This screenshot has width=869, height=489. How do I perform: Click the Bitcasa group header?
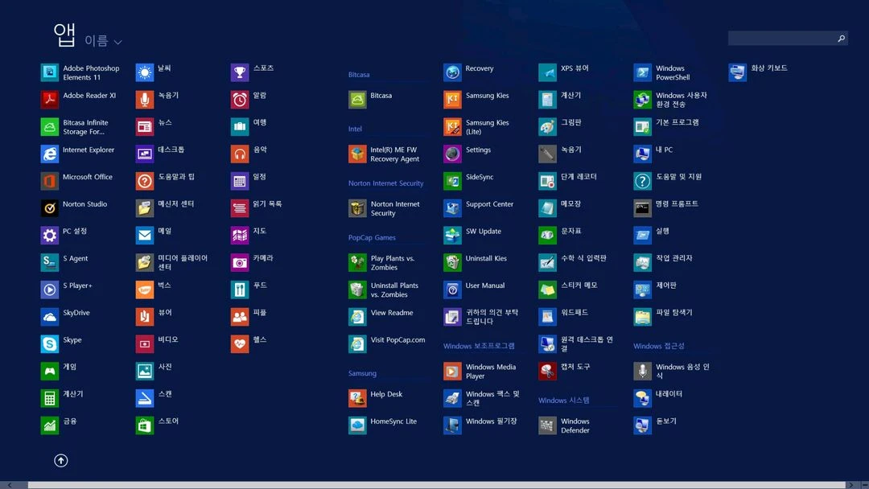coord(359,74)
